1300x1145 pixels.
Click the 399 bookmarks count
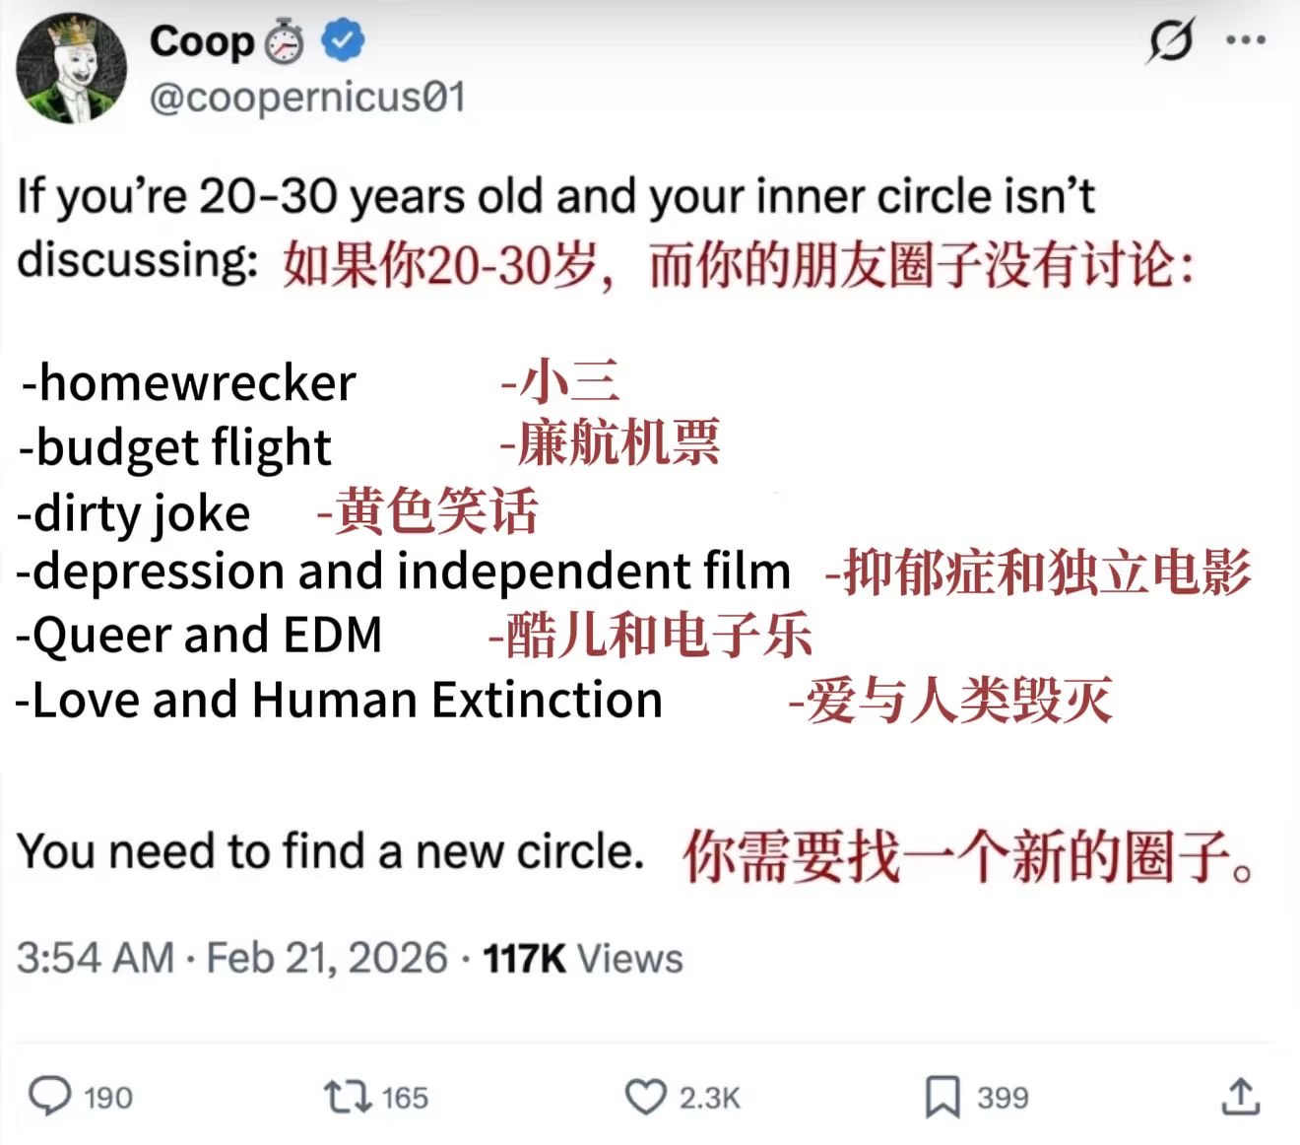pos(1003,1098)
